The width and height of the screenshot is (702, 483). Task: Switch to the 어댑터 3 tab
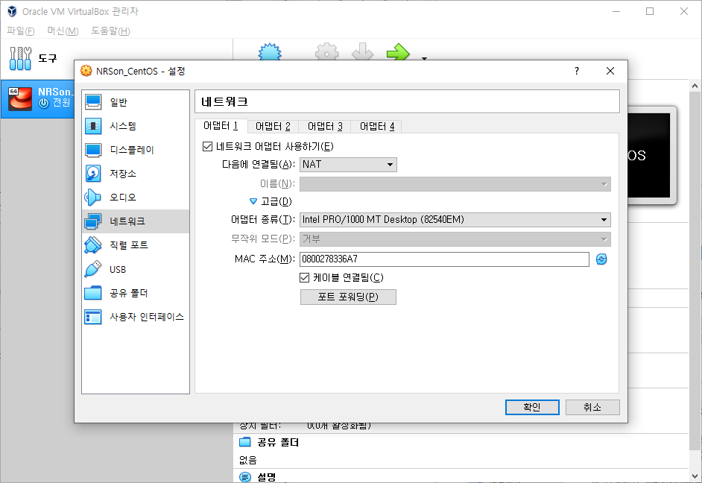[325, 127]
